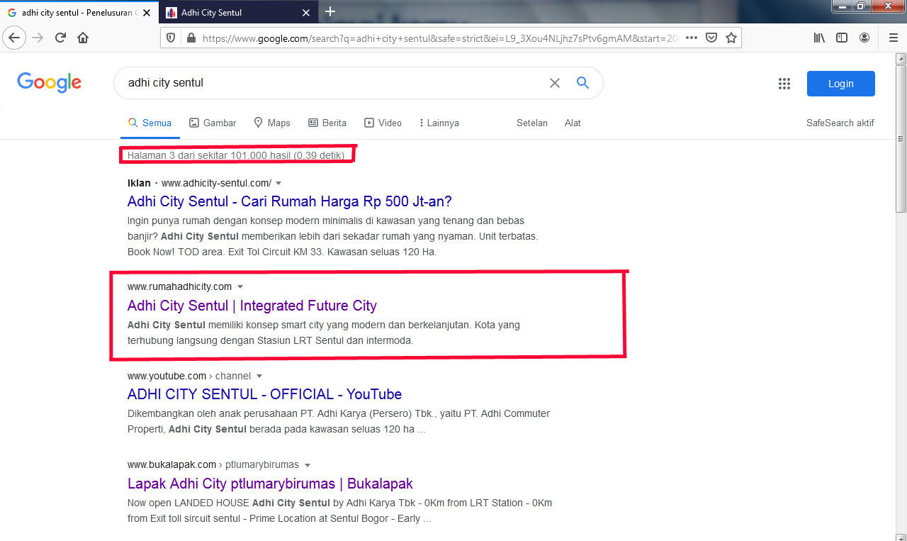Open Alat search tools

[x=573, y=123]
